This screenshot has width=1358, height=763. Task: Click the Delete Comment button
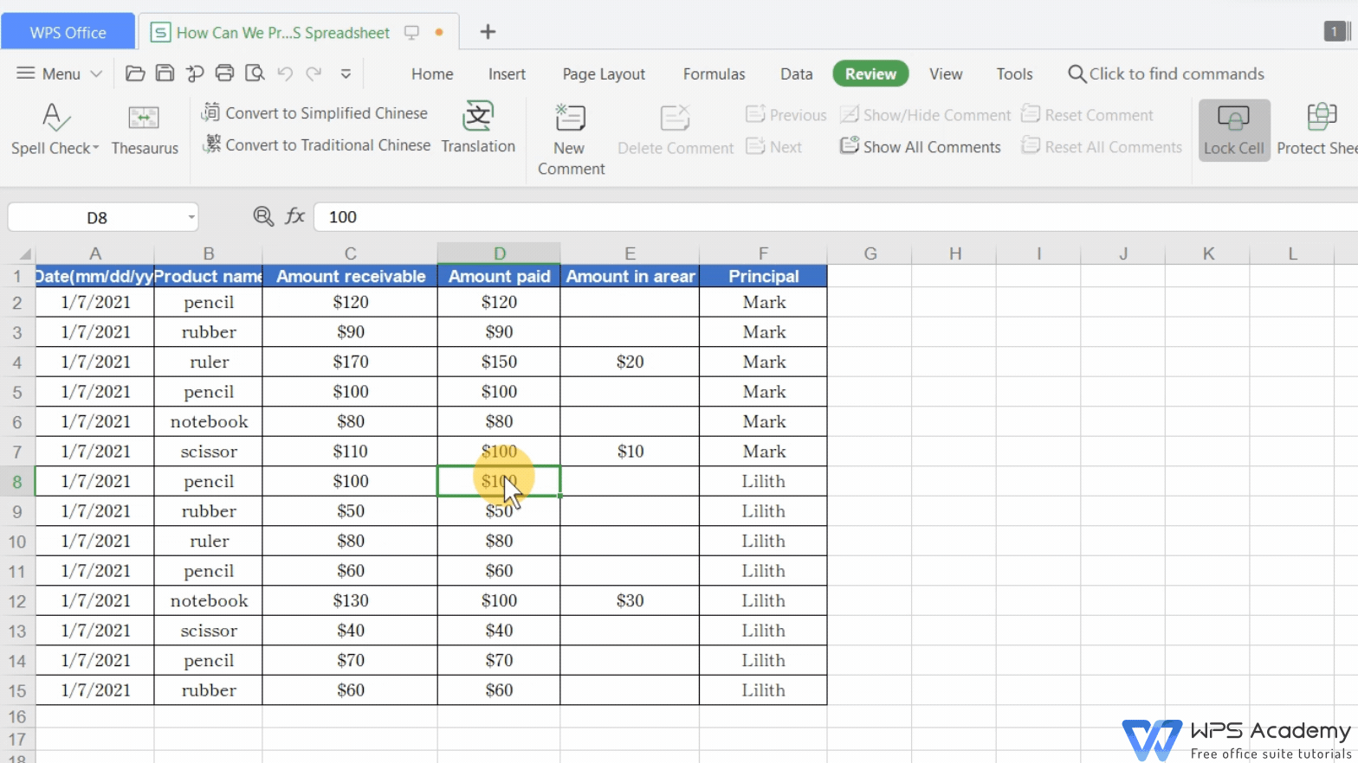click(676, 130)
